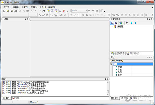
Task: Float the 模型浏览器 panel window
Action: [x=147, y=19]
